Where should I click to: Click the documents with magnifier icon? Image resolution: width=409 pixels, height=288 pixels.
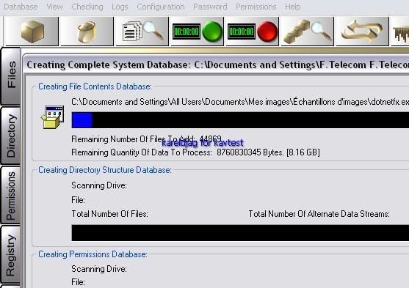(x=142, y=32)
